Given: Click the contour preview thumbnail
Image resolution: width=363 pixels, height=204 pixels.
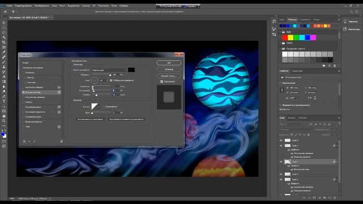Looking at the screenshot, I should (94, 107).
